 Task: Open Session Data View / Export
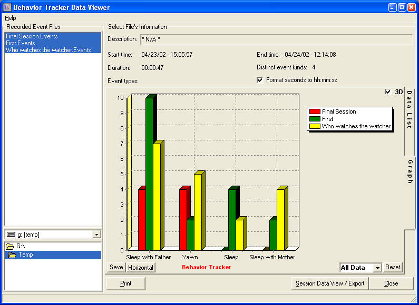[330, 283]
